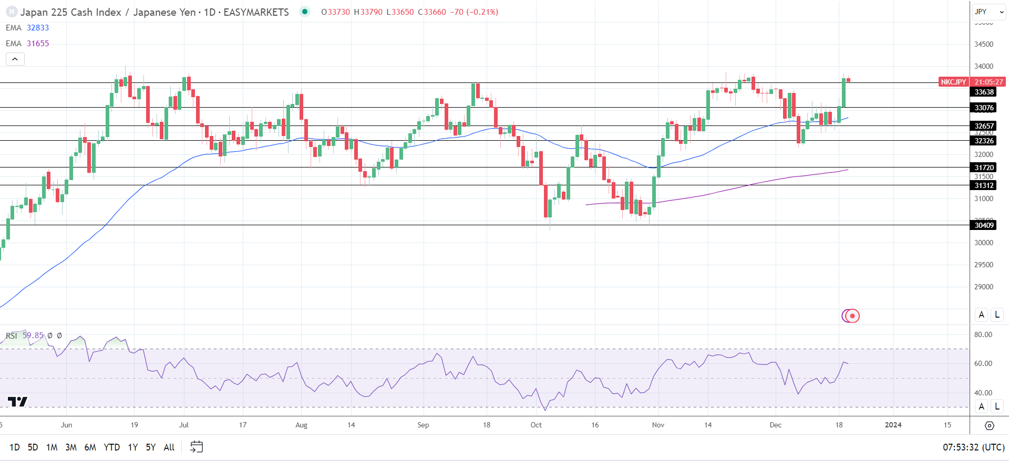Click the 30000 price axis value
Image resolution: width=1009 pixels, height=461 pixels.
click(984, 243)
